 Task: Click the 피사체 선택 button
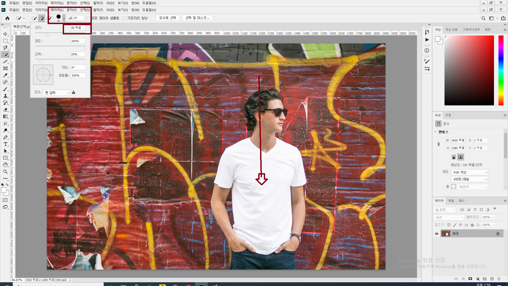167,18
